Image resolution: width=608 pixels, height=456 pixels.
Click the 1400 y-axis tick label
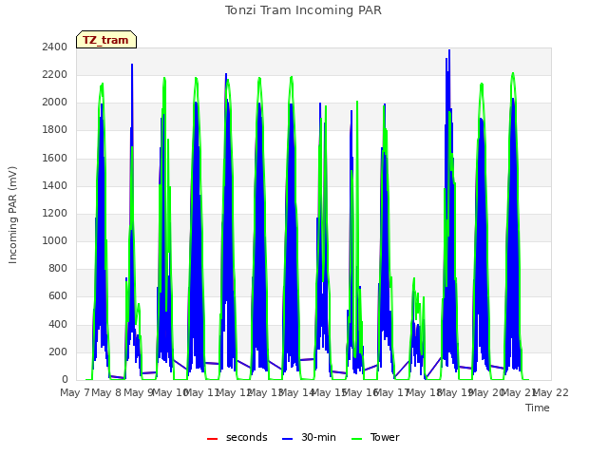55,186
